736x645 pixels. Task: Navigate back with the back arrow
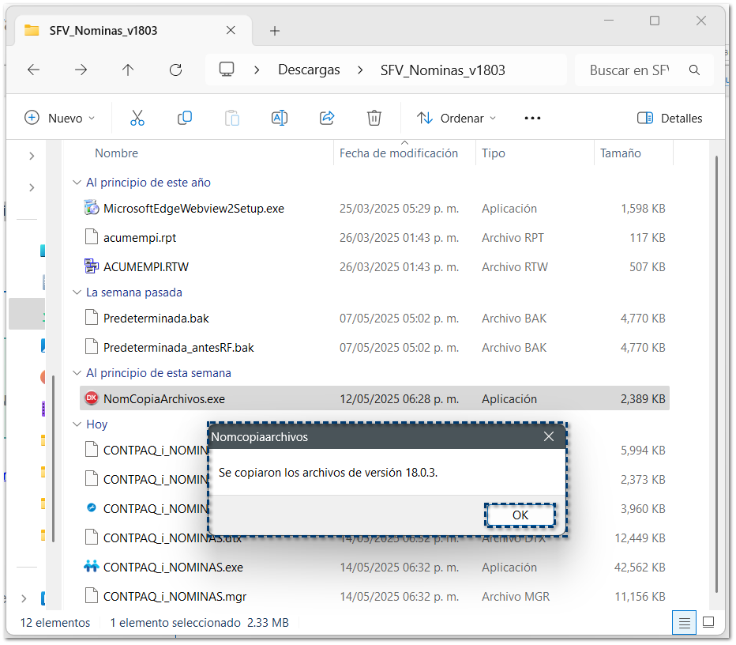(33, 70)
